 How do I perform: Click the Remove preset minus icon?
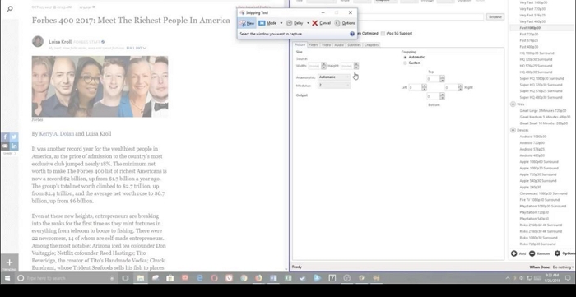click(532, 253)
